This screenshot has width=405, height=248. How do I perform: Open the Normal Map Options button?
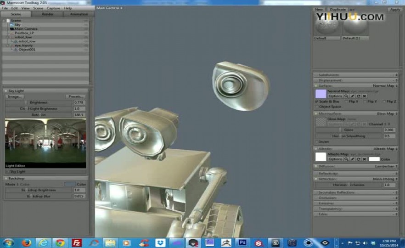point(335,96)
